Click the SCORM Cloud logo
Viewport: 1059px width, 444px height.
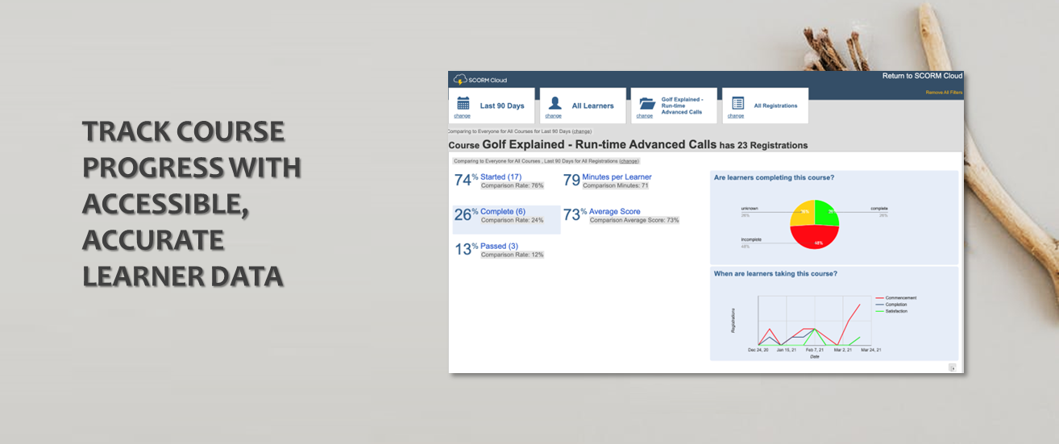click(x=480, y=79)
